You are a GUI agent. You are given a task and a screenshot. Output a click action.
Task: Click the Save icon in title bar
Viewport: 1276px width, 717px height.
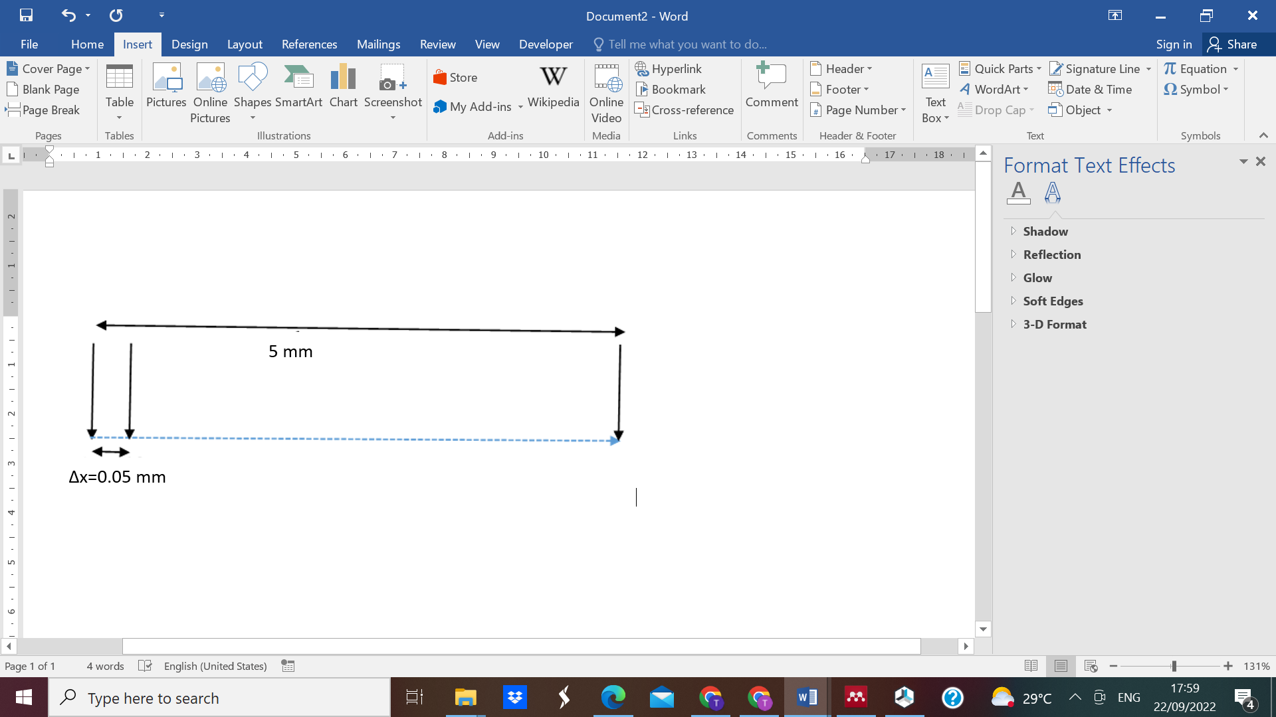26,15
